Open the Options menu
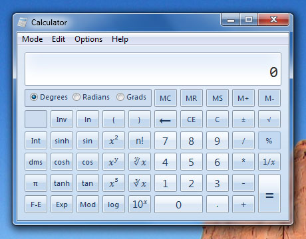Viewport: 306px width, 239px height. pyautogui.click(x=88, y=39)
